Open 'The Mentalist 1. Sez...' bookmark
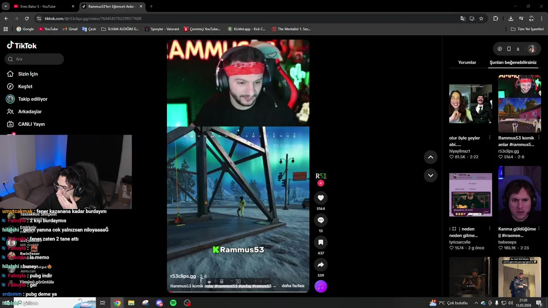This screenshot has width=548, height=308. (x=291, y=29)
